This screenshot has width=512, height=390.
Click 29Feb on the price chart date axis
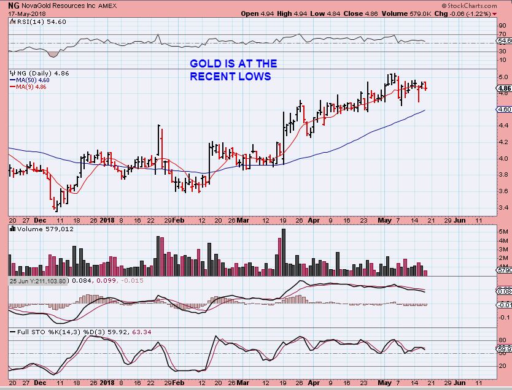point(174,220)
